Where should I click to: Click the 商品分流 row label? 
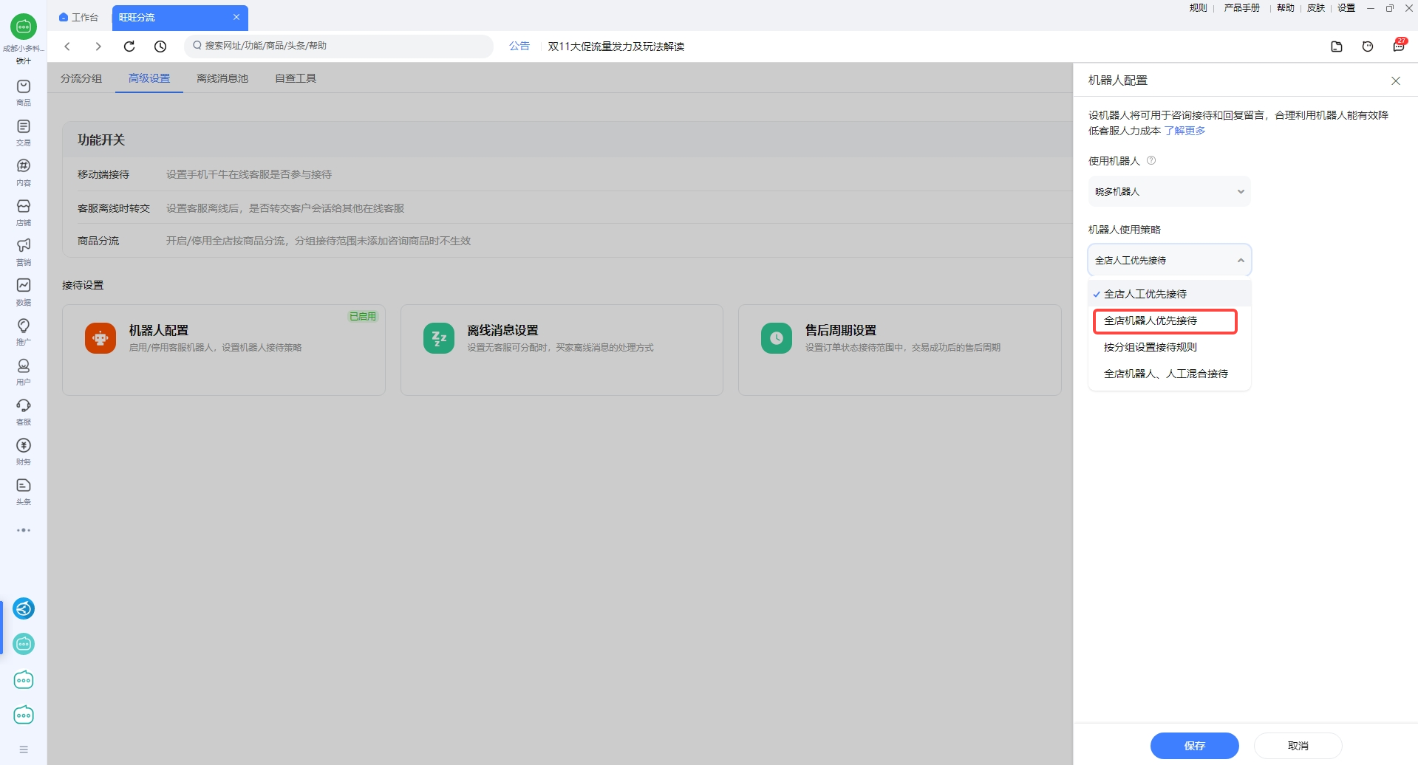(x=98, y=241)
